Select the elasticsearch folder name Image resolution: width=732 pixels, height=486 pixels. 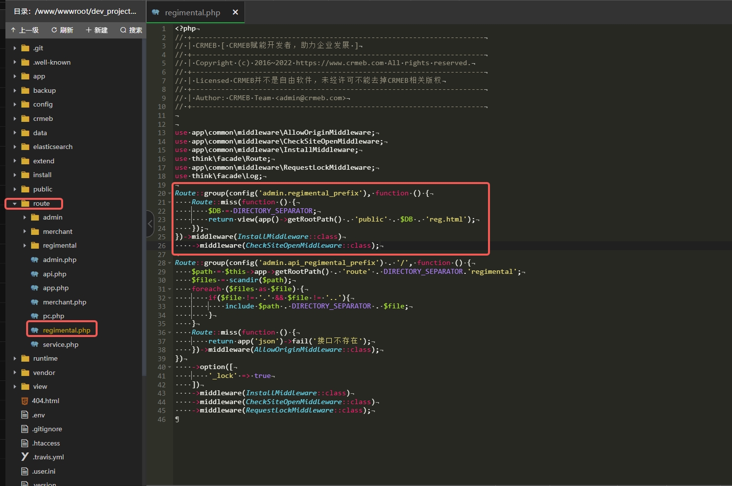tap(53, 147)
